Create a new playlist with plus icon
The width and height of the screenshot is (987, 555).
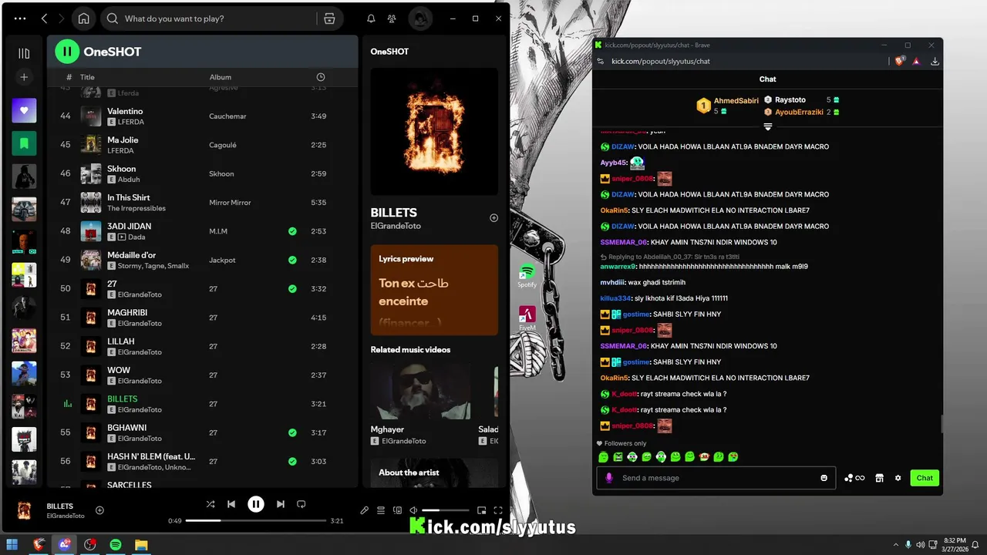coord(24,77)
